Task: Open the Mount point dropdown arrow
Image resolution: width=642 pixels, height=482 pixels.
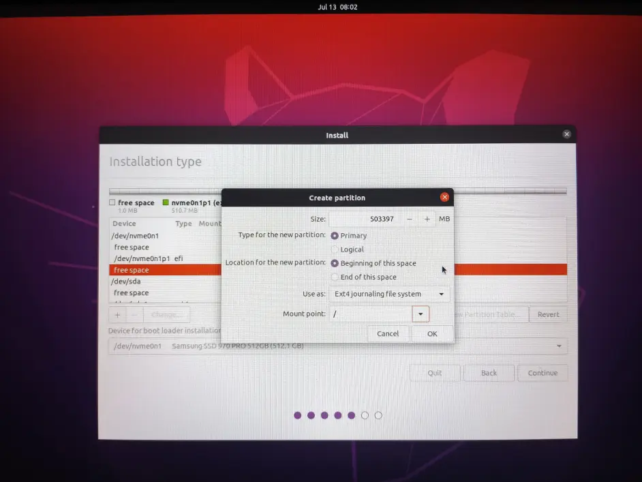Action: [x=421, y=314]
